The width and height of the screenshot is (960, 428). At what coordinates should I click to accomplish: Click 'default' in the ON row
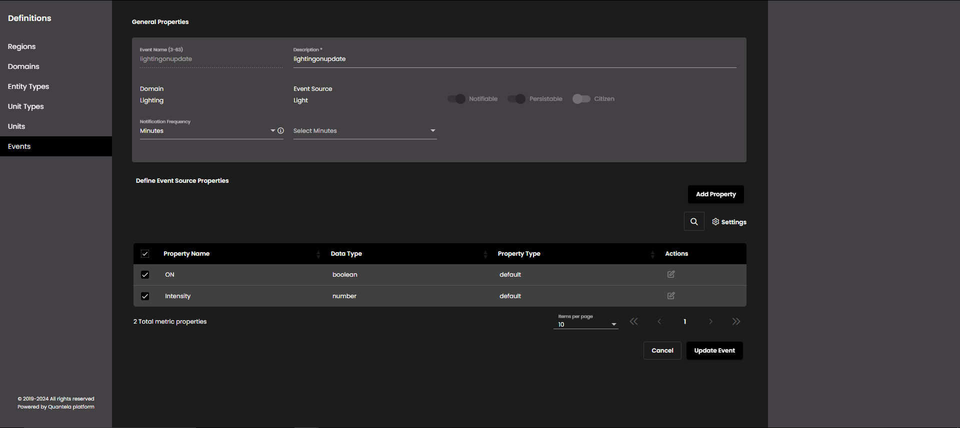(x=510, y=275)
